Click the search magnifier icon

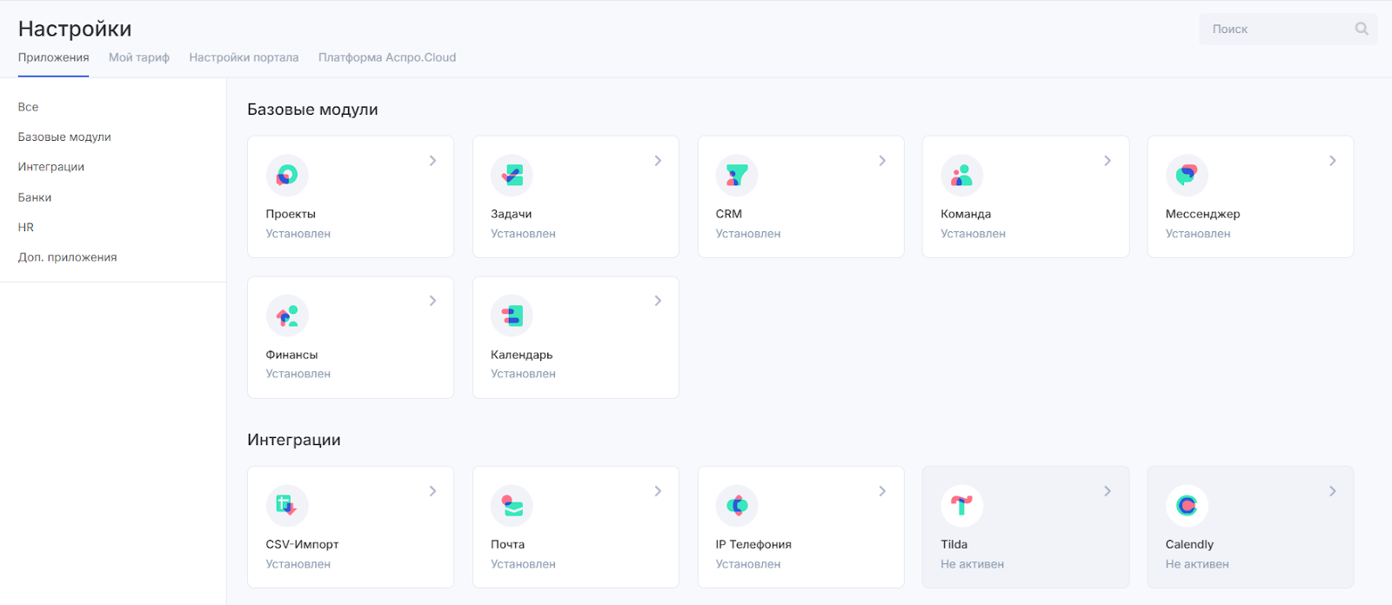point(1362,30)
